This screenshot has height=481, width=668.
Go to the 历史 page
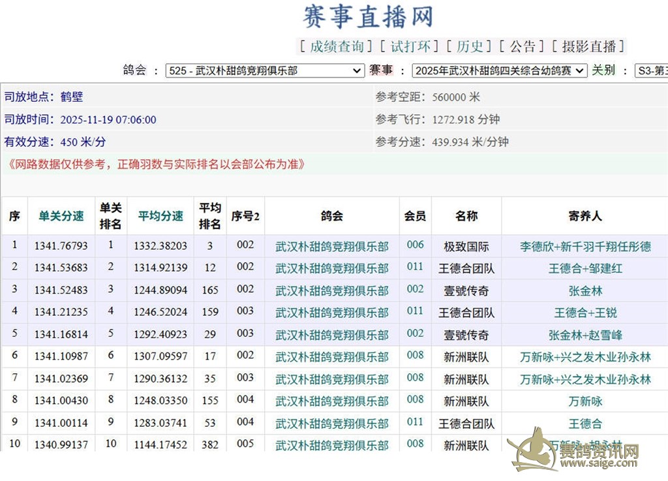point(469,46)
